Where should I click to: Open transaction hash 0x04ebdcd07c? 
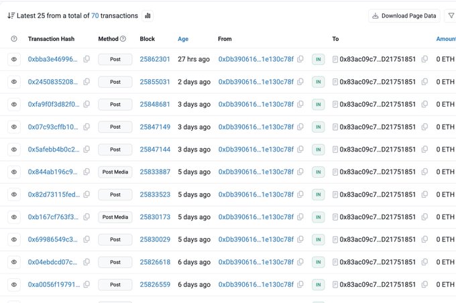[x=52, y=262]
